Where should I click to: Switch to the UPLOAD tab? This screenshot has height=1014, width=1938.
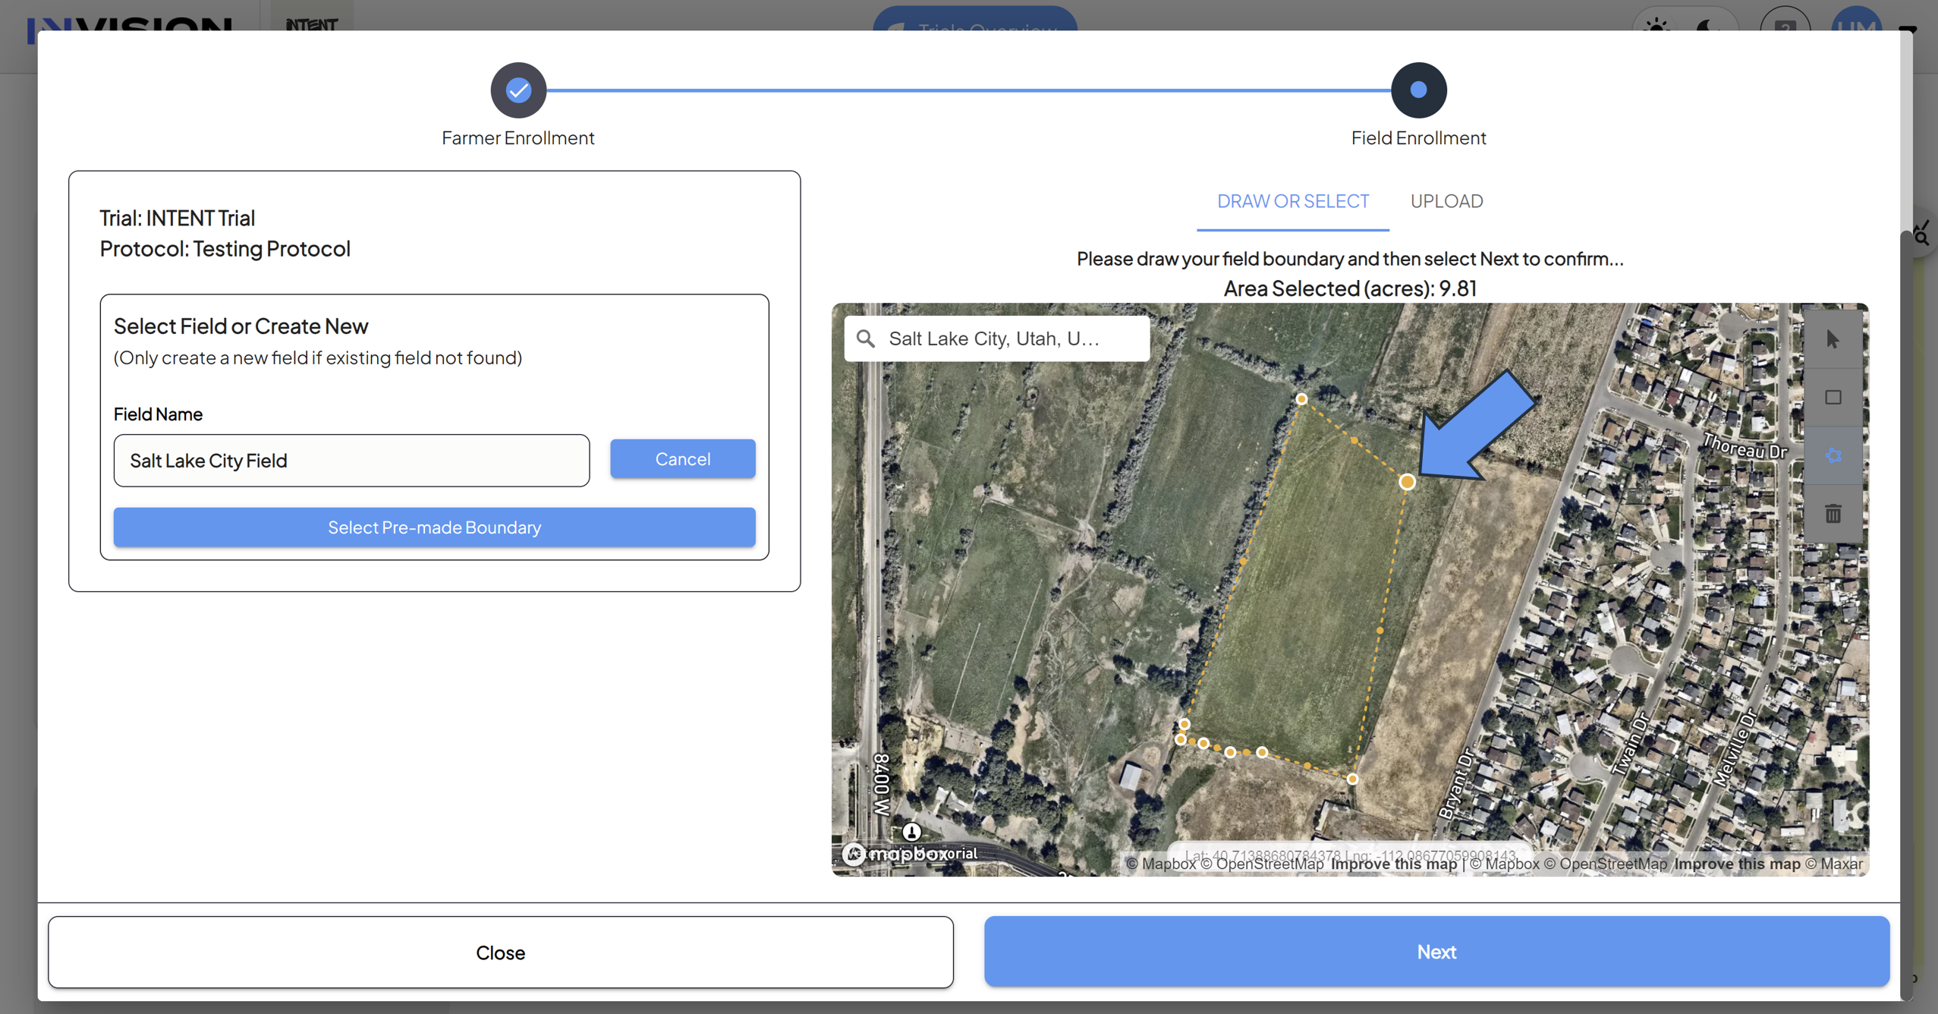click(1446, 201)
